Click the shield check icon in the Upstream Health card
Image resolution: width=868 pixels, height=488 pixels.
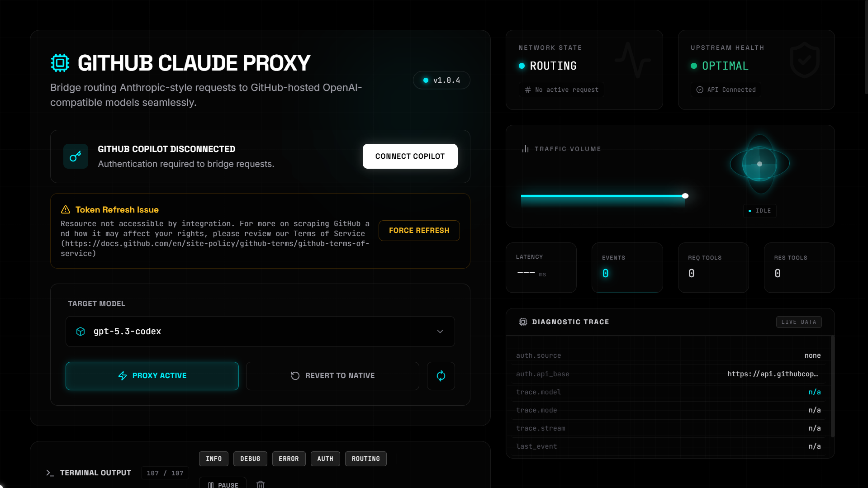pos(805,60)
